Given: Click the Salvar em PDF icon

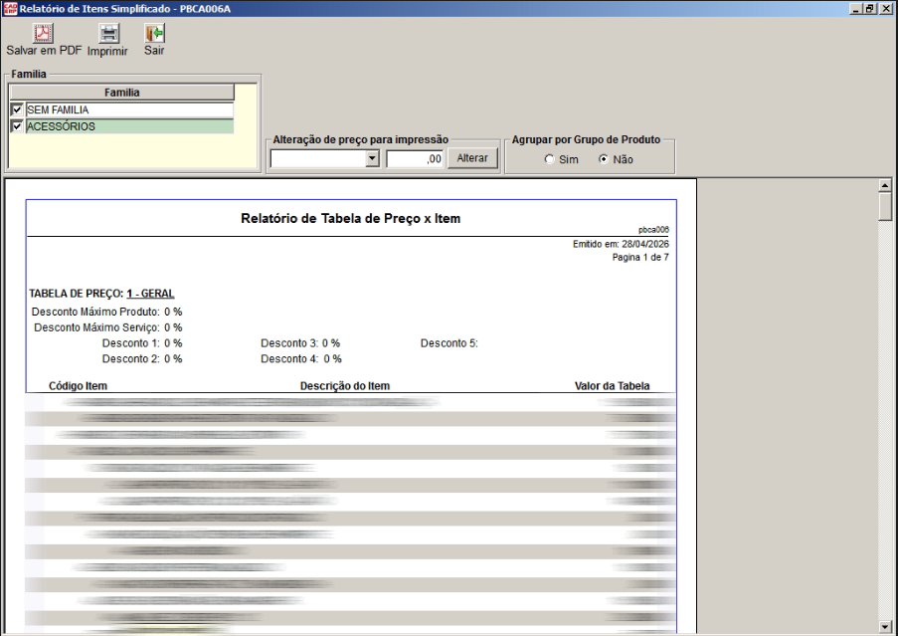Looking at the screenshot, I should pos(43,33).
